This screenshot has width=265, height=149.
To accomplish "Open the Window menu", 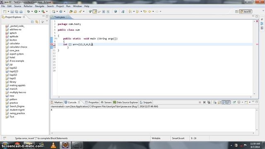I will [x=77, y=6].
